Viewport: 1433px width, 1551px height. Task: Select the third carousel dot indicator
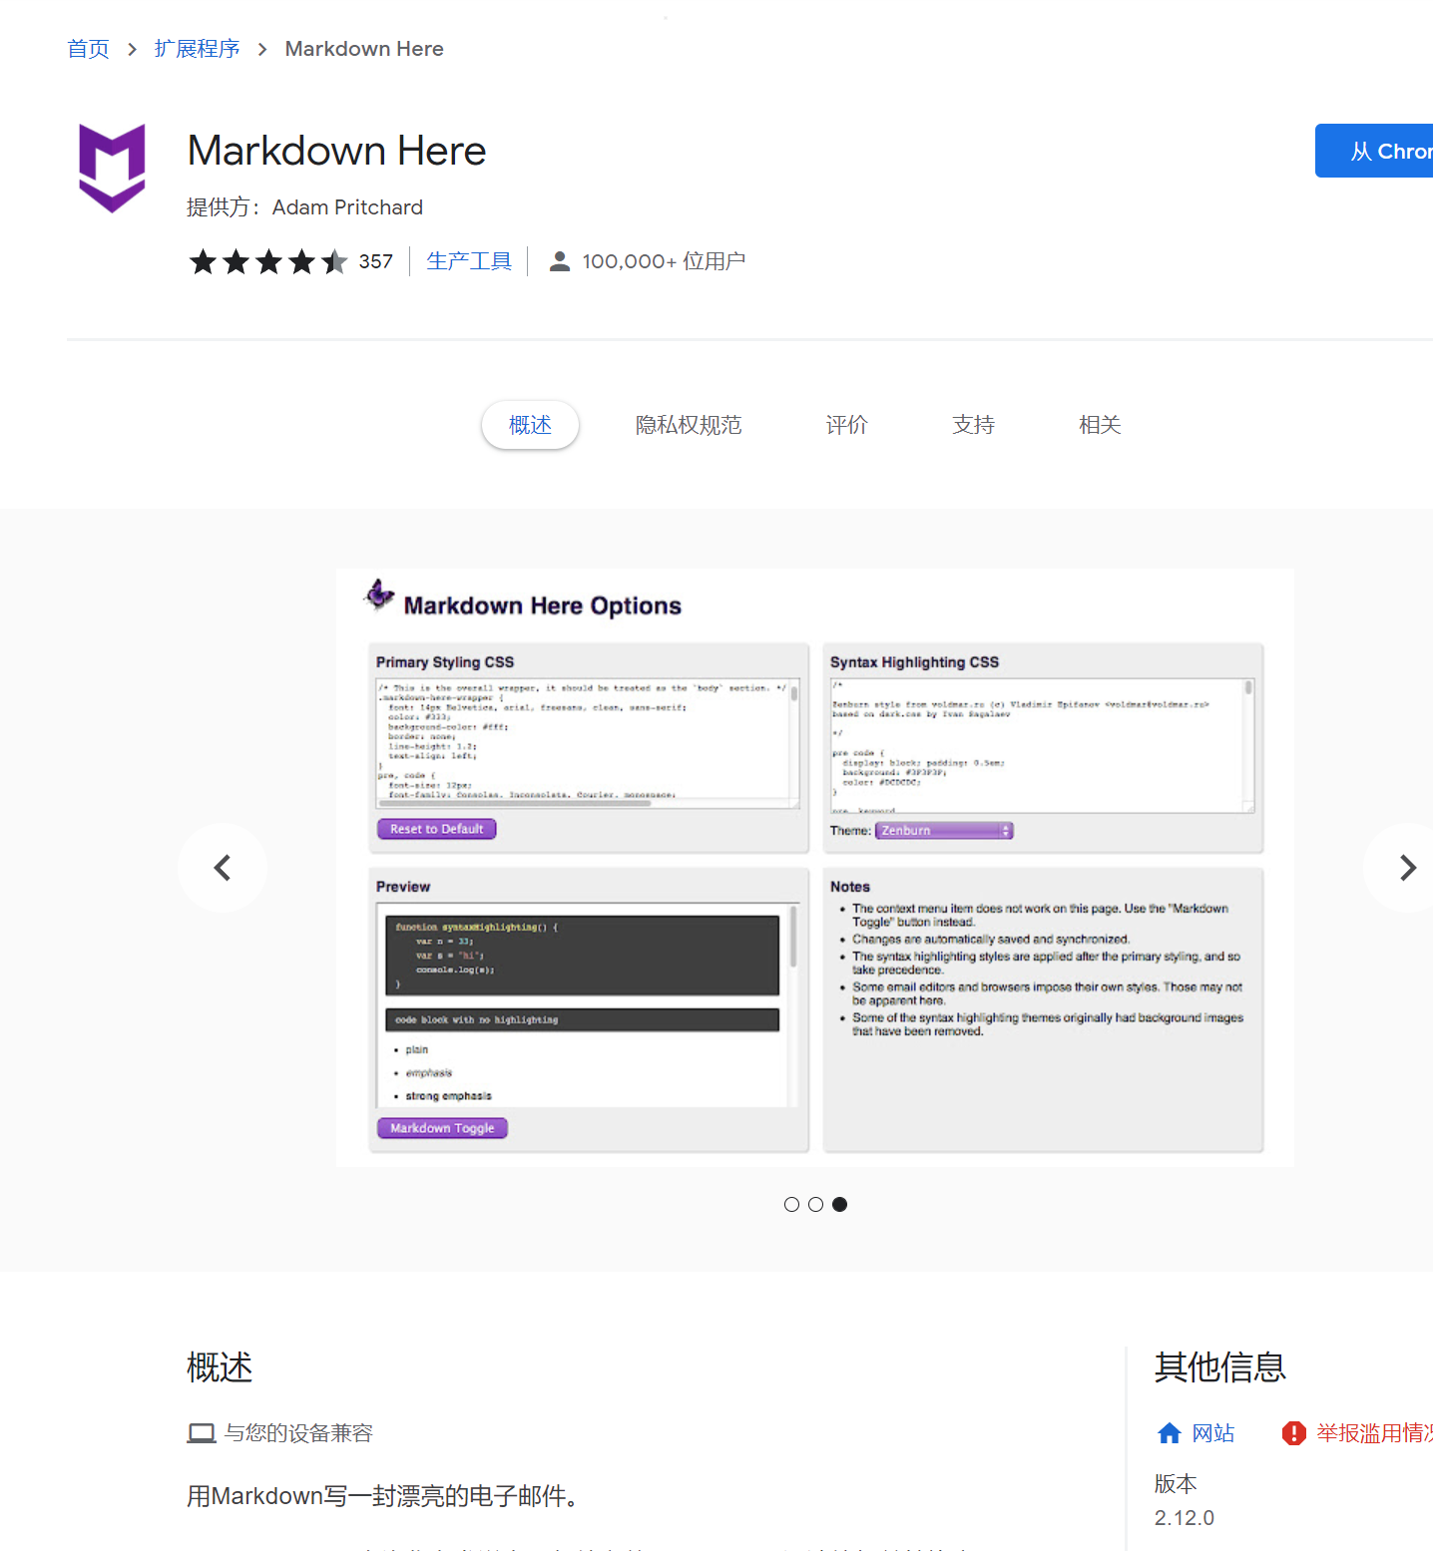click(x=839, y=1204)
